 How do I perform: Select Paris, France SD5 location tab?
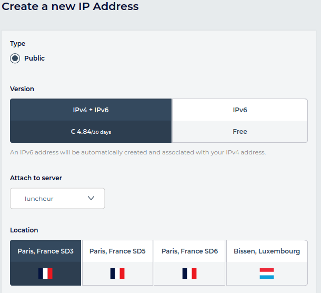click(x=117, y=251)
